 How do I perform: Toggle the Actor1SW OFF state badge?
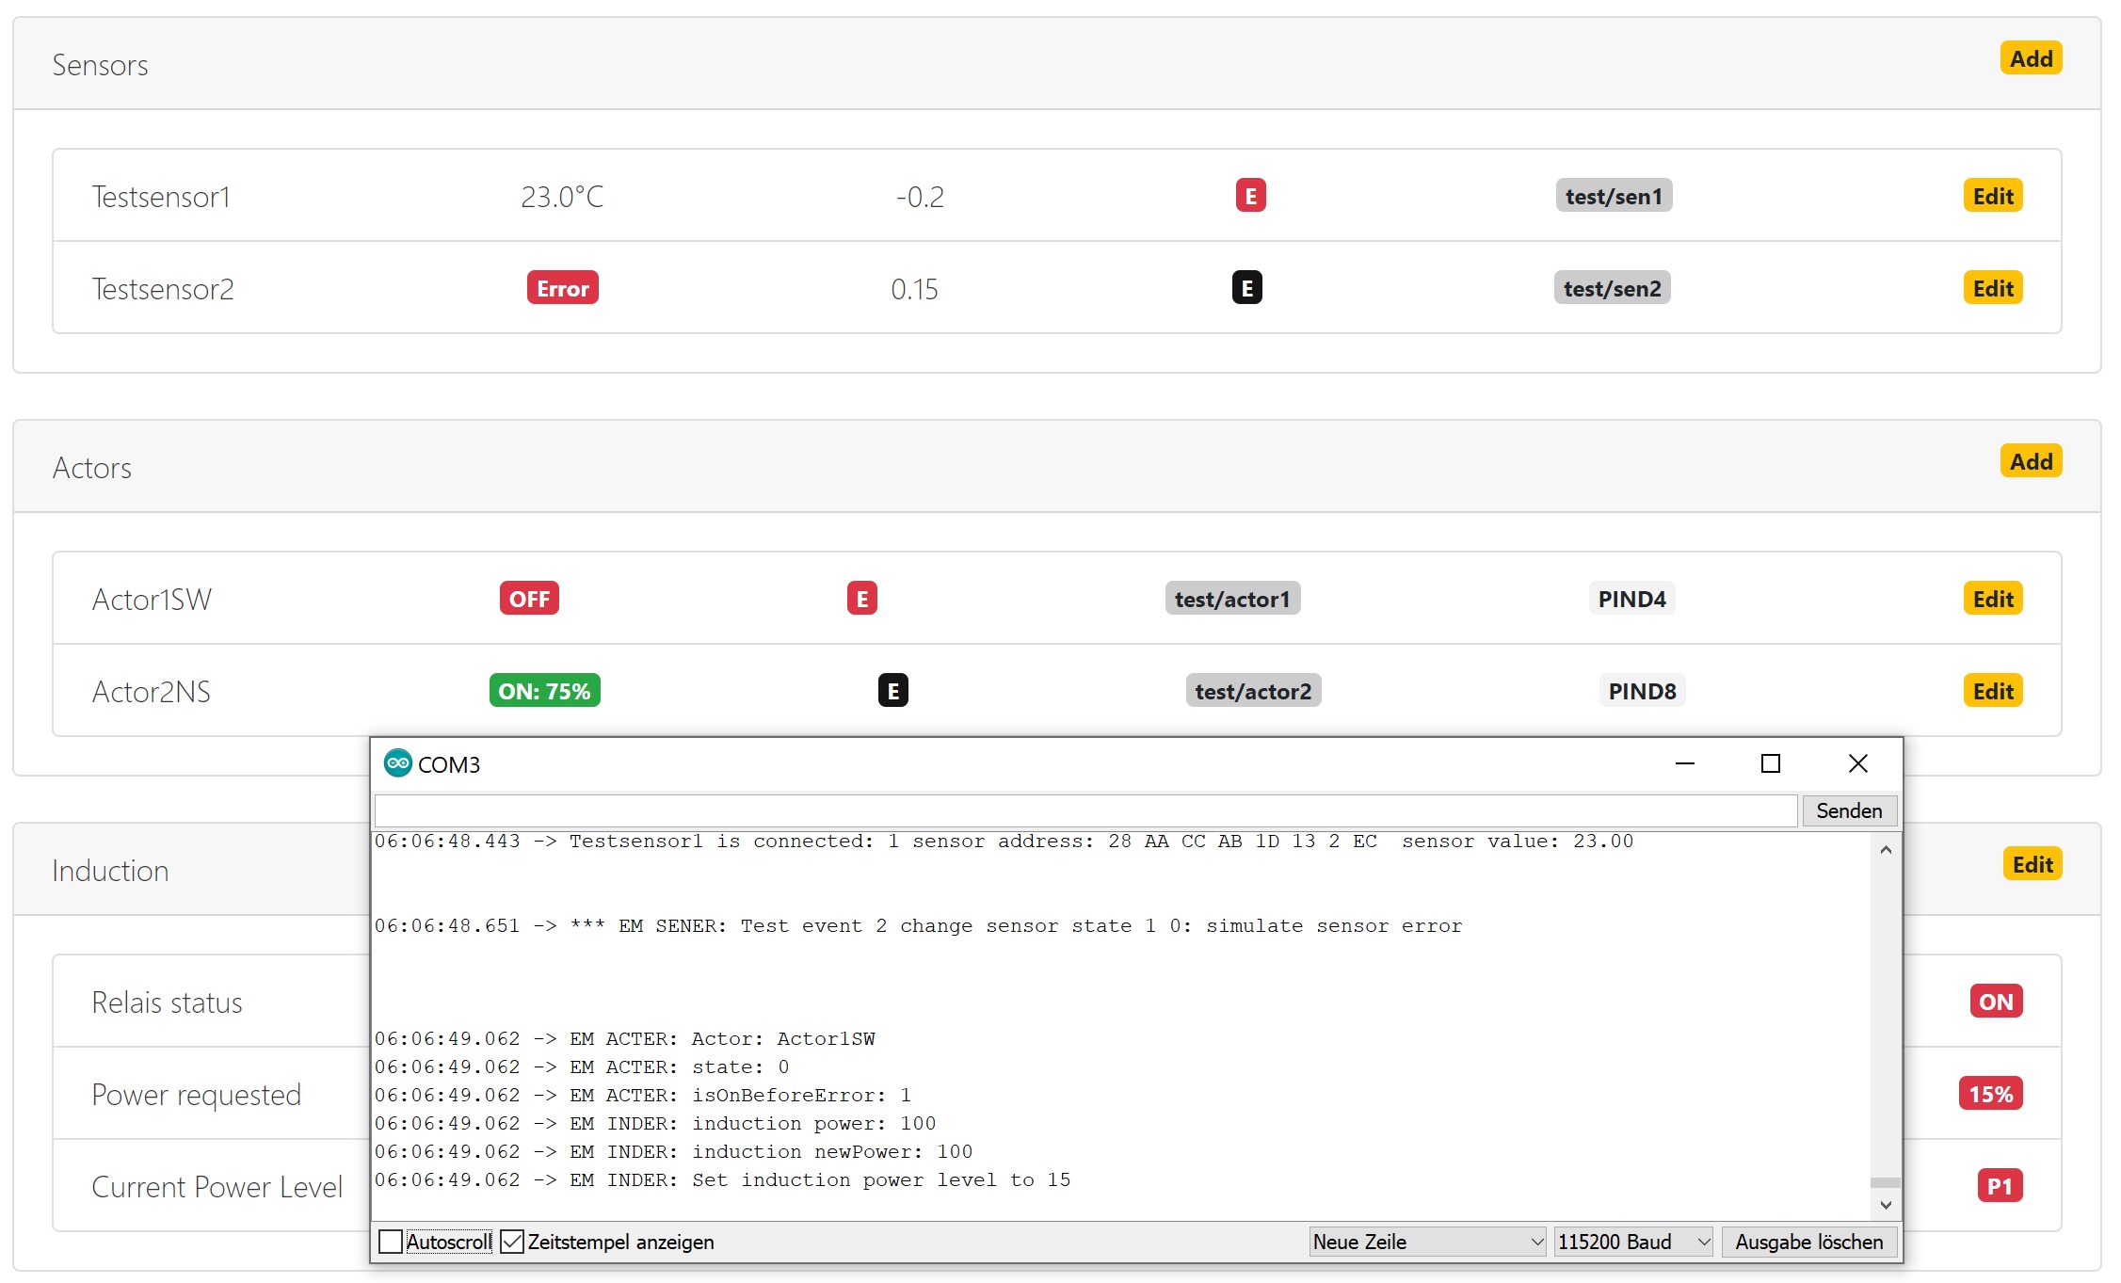(529, 599)
